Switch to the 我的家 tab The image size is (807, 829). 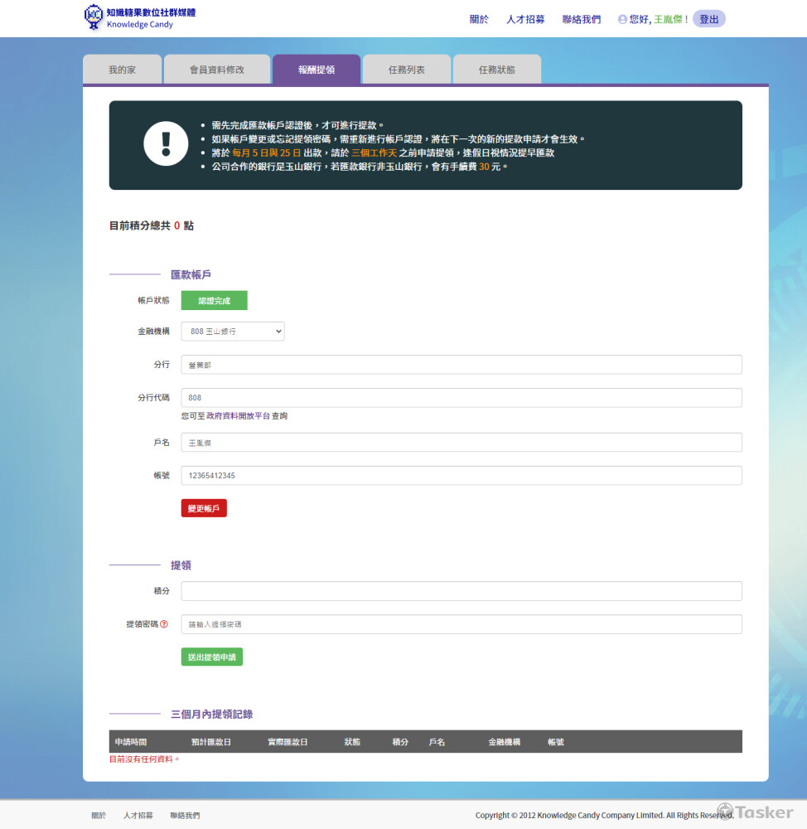(x=122, y=70)
